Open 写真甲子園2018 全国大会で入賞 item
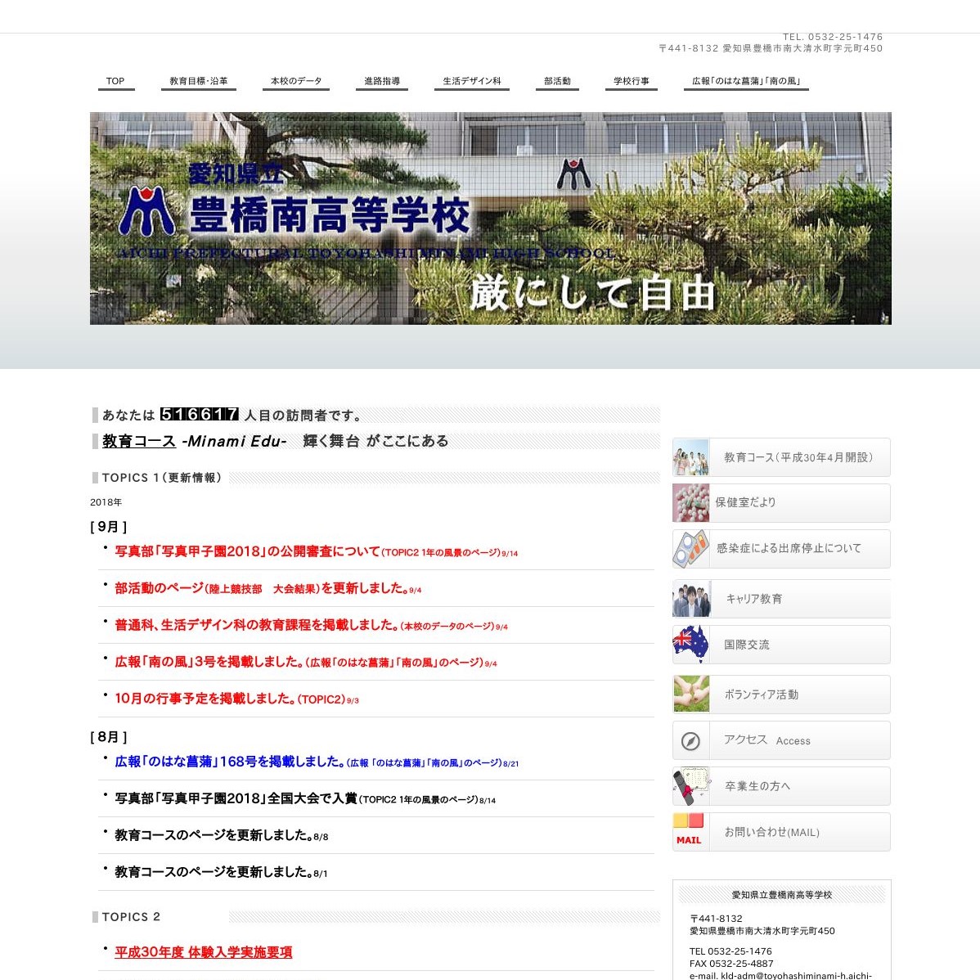Screen dimensions: 980x980 (305, 798)
